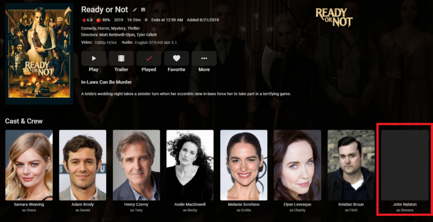
Task: Open the Trailer film icon
Action: [121, 58]
